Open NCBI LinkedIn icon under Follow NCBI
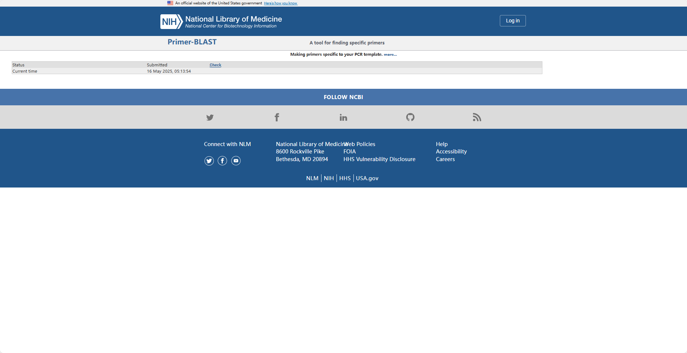The height and width of the screenshot is (353, 687). click(343, 117)
